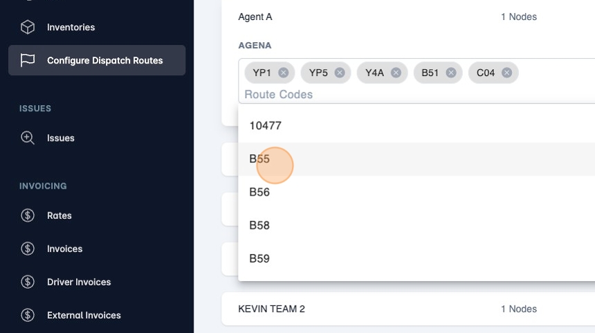Open External Invoices in the sidebar
Screen dimensions: 595x333
84,315
